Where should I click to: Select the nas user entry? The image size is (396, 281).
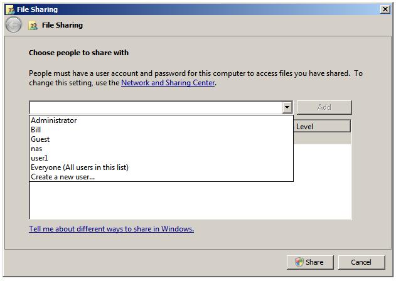pyautogui.click(x=36, y=149)
